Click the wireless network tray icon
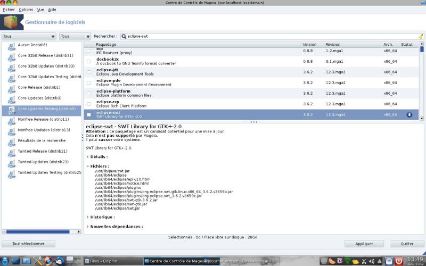This screenshot has width=426, height=266. [x=347, y=261]
